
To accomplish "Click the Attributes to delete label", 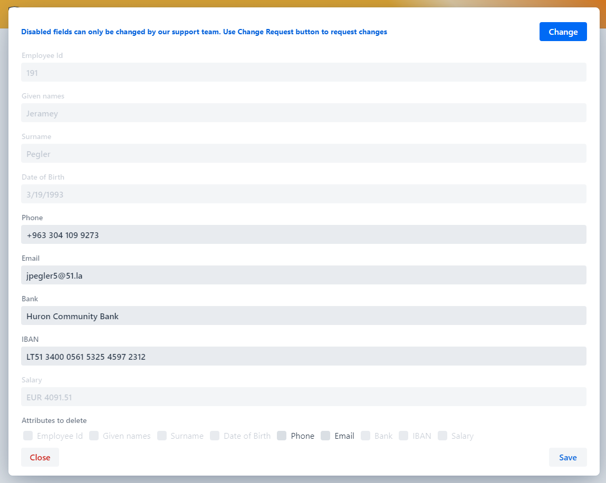I will tap(54, 420).
